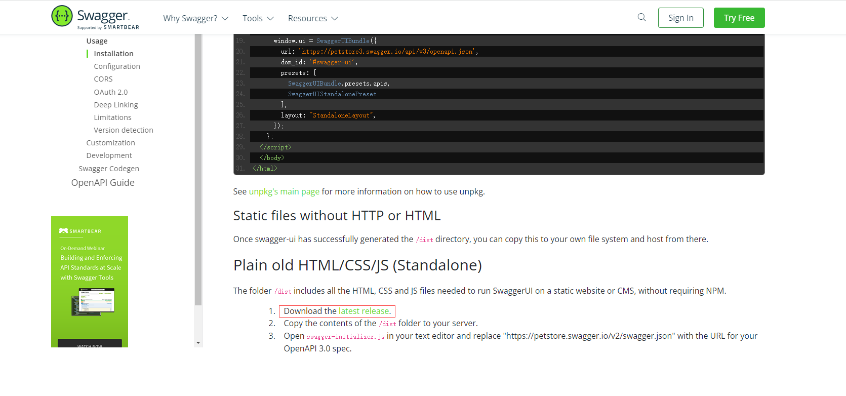Open Customization in the sidebar

[x=110, y=143]
